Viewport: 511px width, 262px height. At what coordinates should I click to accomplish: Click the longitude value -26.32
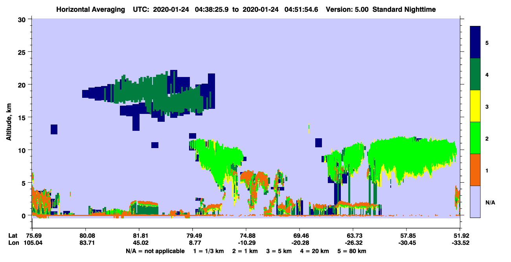click(353, 243)
